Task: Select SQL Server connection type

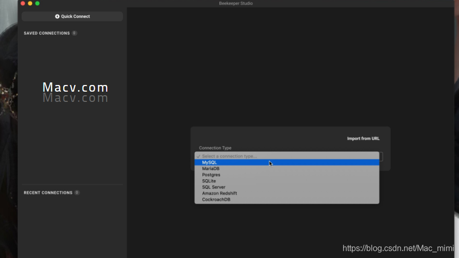Action: 287,187
